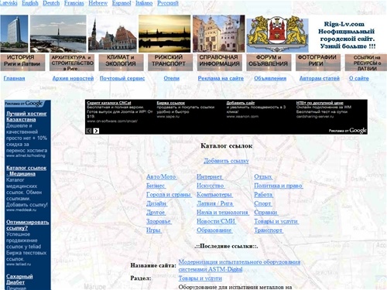Open Латвия / Рига category

[x=215, y=203]
